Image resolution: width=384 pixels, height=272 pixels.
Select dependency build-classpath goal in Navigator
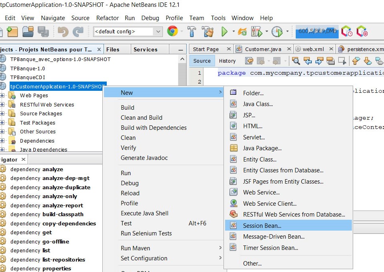point(47,215)
